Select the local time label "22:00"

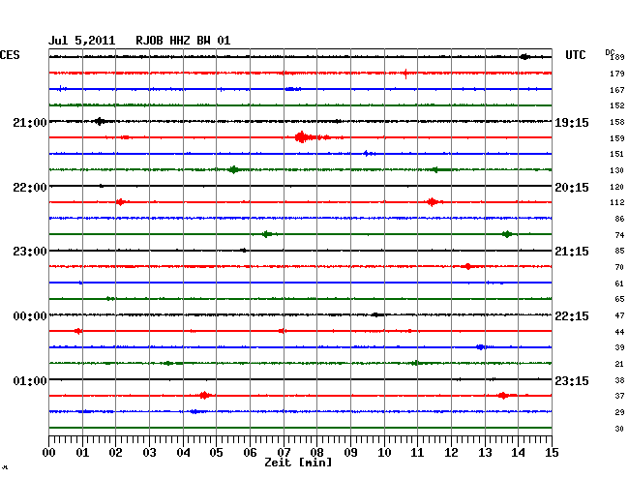coord(30,188)
